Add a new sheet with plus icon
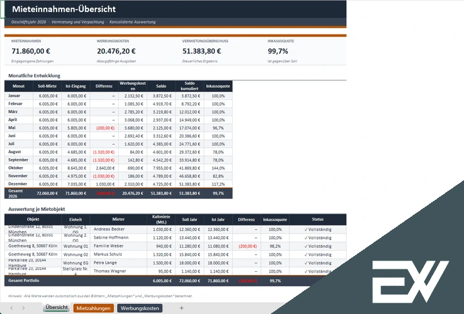 (182, 308)
